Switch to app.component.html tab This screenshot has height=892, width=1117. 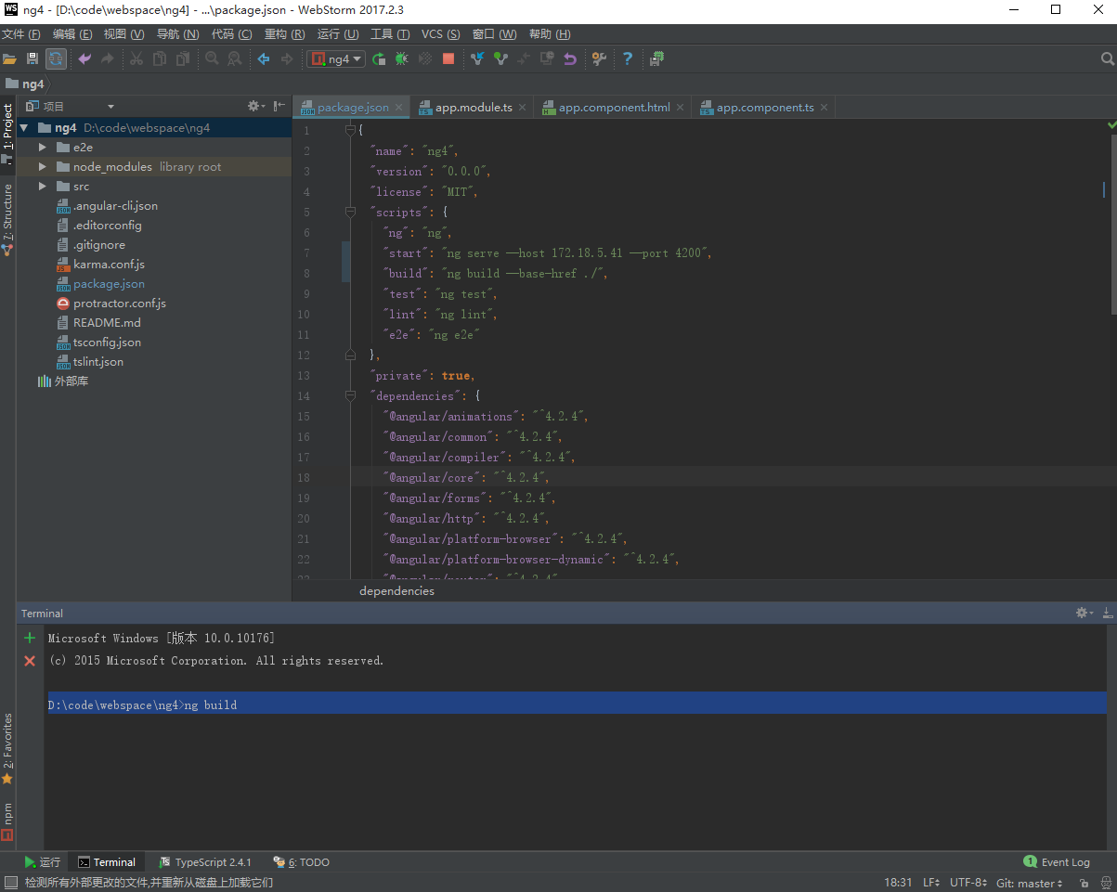(614, 108)
